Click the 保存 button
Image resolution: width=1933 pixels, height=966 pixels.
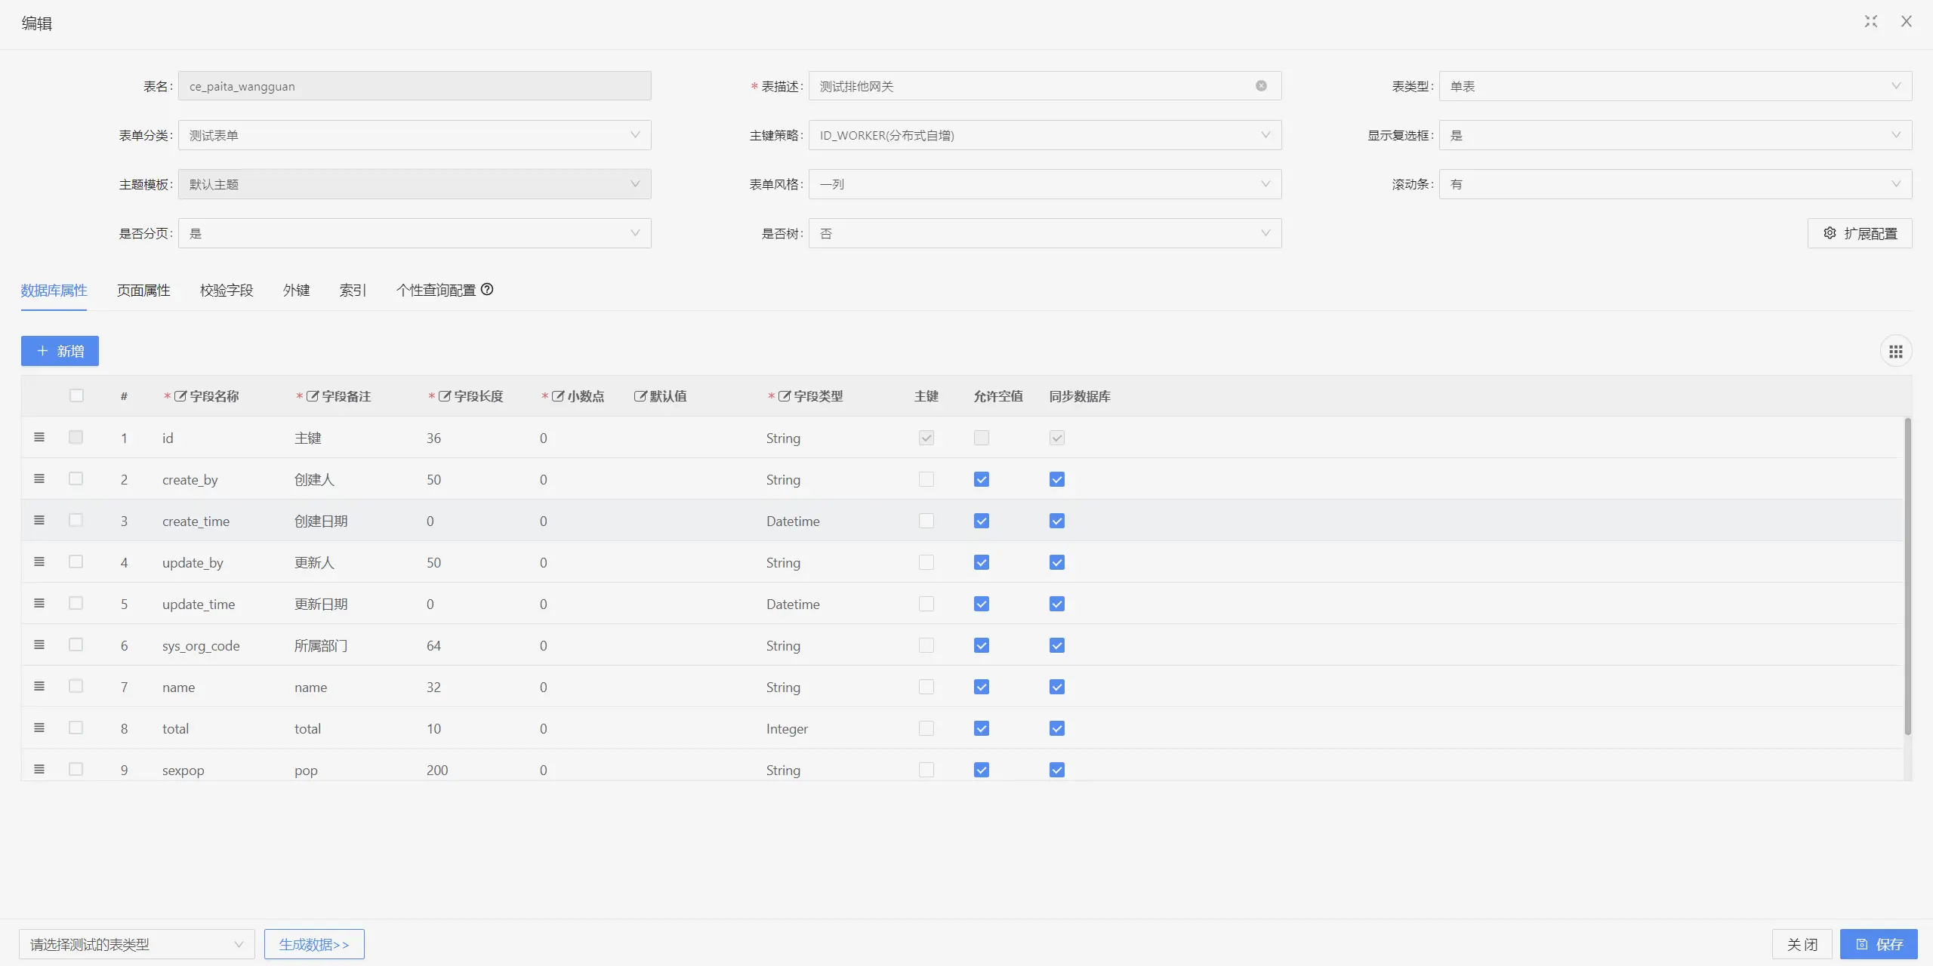point(1879,944)
